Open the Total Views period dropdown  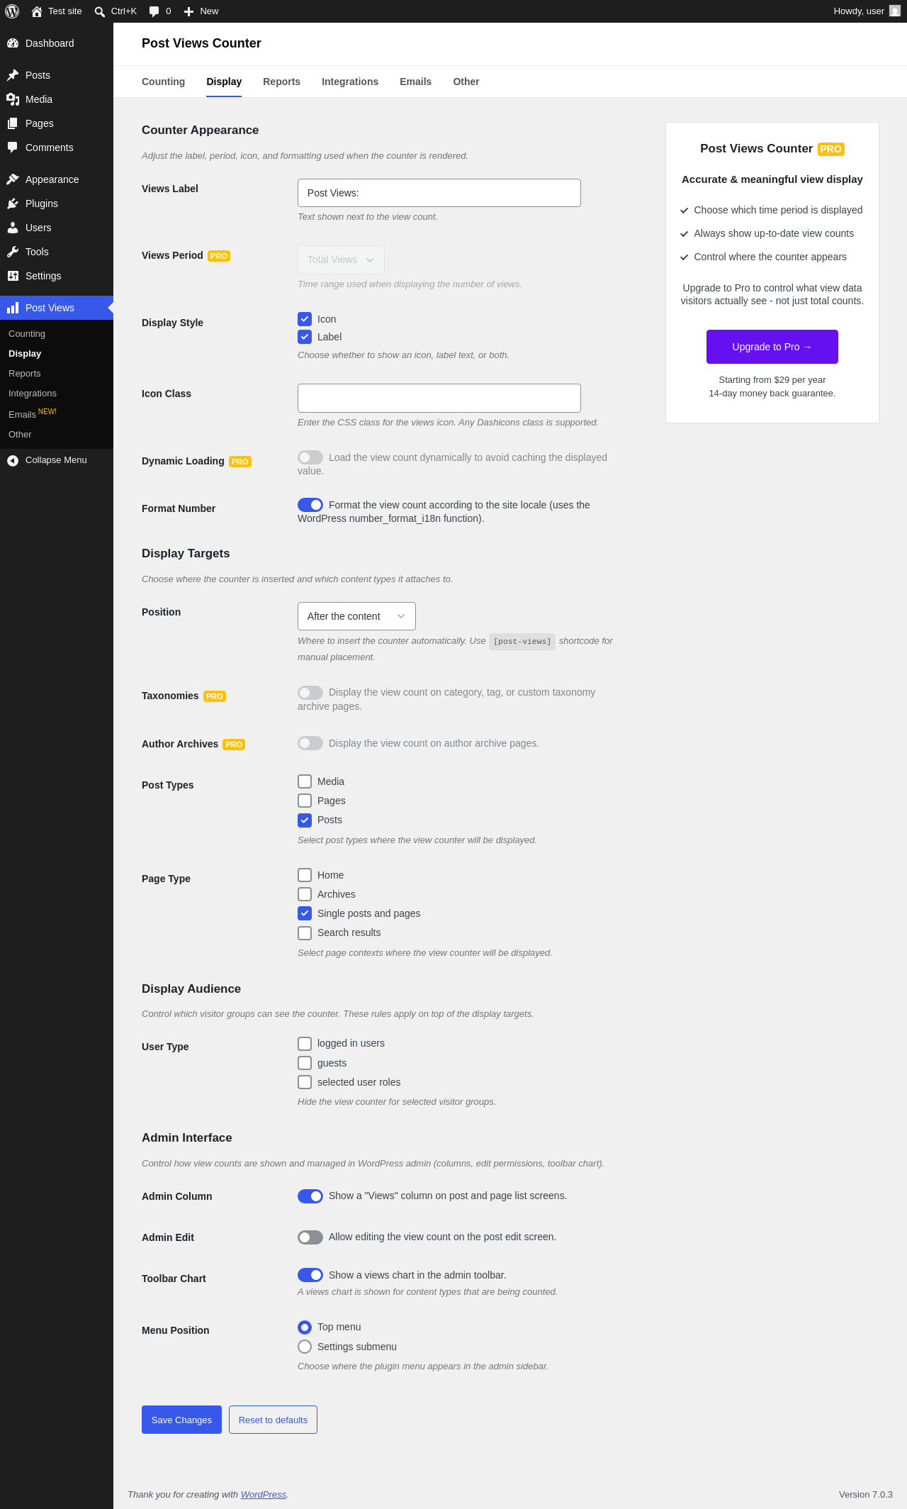[341, 260]
